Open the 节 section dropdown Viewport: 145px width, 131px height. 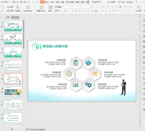pos(58,11)
